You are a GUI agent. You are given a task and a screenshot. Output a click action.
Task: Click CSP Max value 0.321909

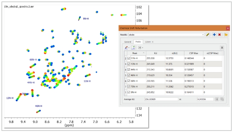[189, 64]
